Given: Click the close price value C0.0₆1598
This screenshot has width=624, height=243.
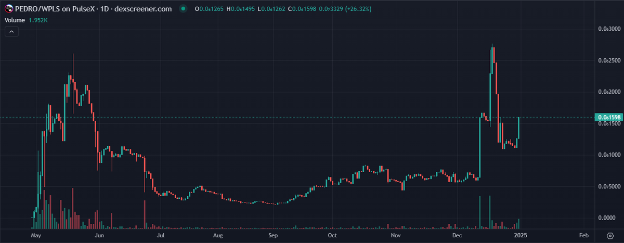Looking at the screenshot, I should 301,9.
